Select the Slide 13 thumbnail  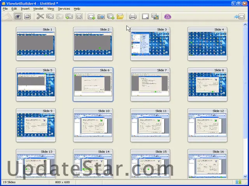pyautogui.click(x=36, y=164)
